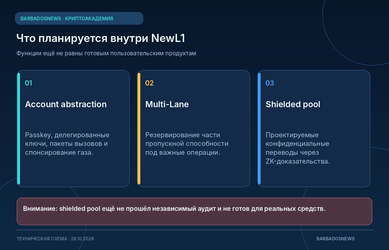This screenshot has width=389, height=250.
Task: Select the Multi-Lane card title
Action: coord(167,104)
